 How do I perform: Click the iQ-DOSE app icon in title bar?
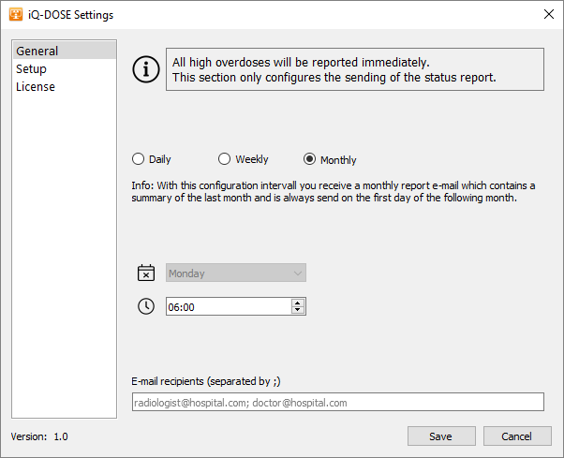(15, 14)
